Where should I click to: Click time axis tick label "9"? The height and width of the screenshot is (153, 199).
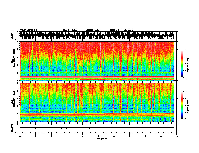(161, 136)
